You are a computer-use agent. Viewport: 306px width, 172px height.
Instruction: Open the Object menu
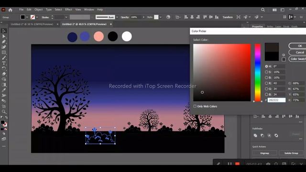point(38,10)
